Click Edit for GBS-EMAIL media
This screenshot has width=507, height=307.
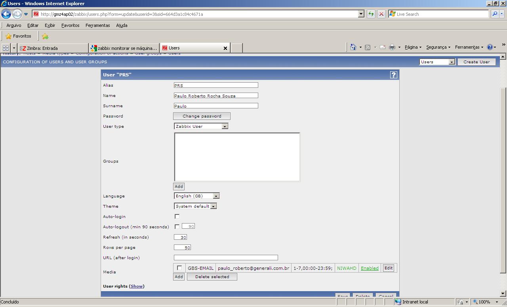click(x=389, y=268)
